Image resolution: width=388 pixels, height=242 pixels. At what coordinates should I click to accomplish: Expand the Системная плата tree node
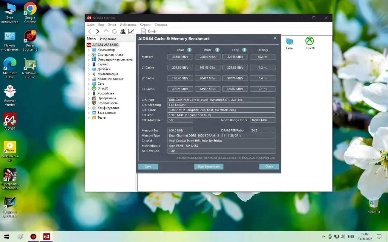[89, 55]
